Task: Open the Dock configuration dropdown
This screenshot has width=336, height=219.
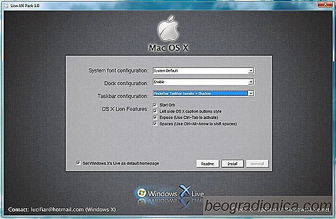Action: (x=203, y=82)
